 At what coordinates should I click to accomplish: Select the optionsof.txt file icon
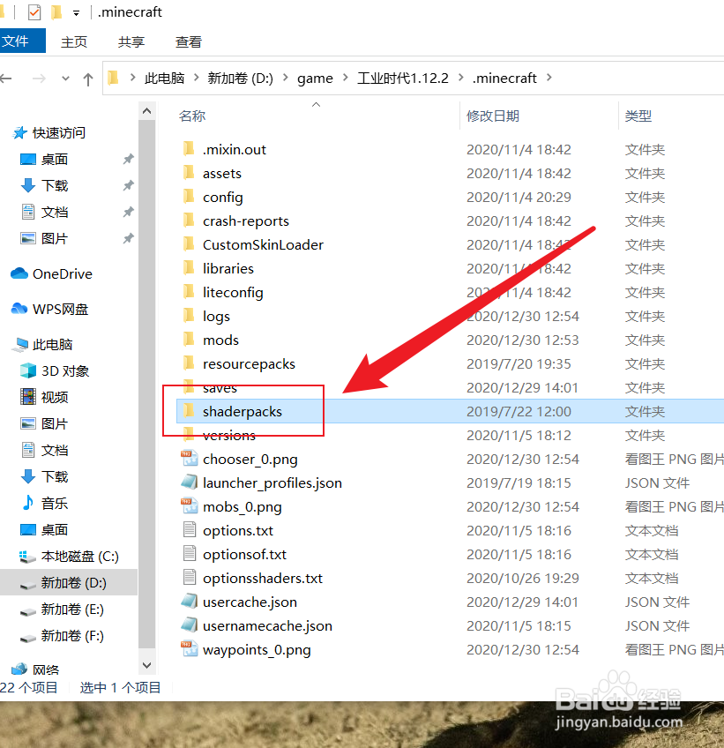[190, 553]
